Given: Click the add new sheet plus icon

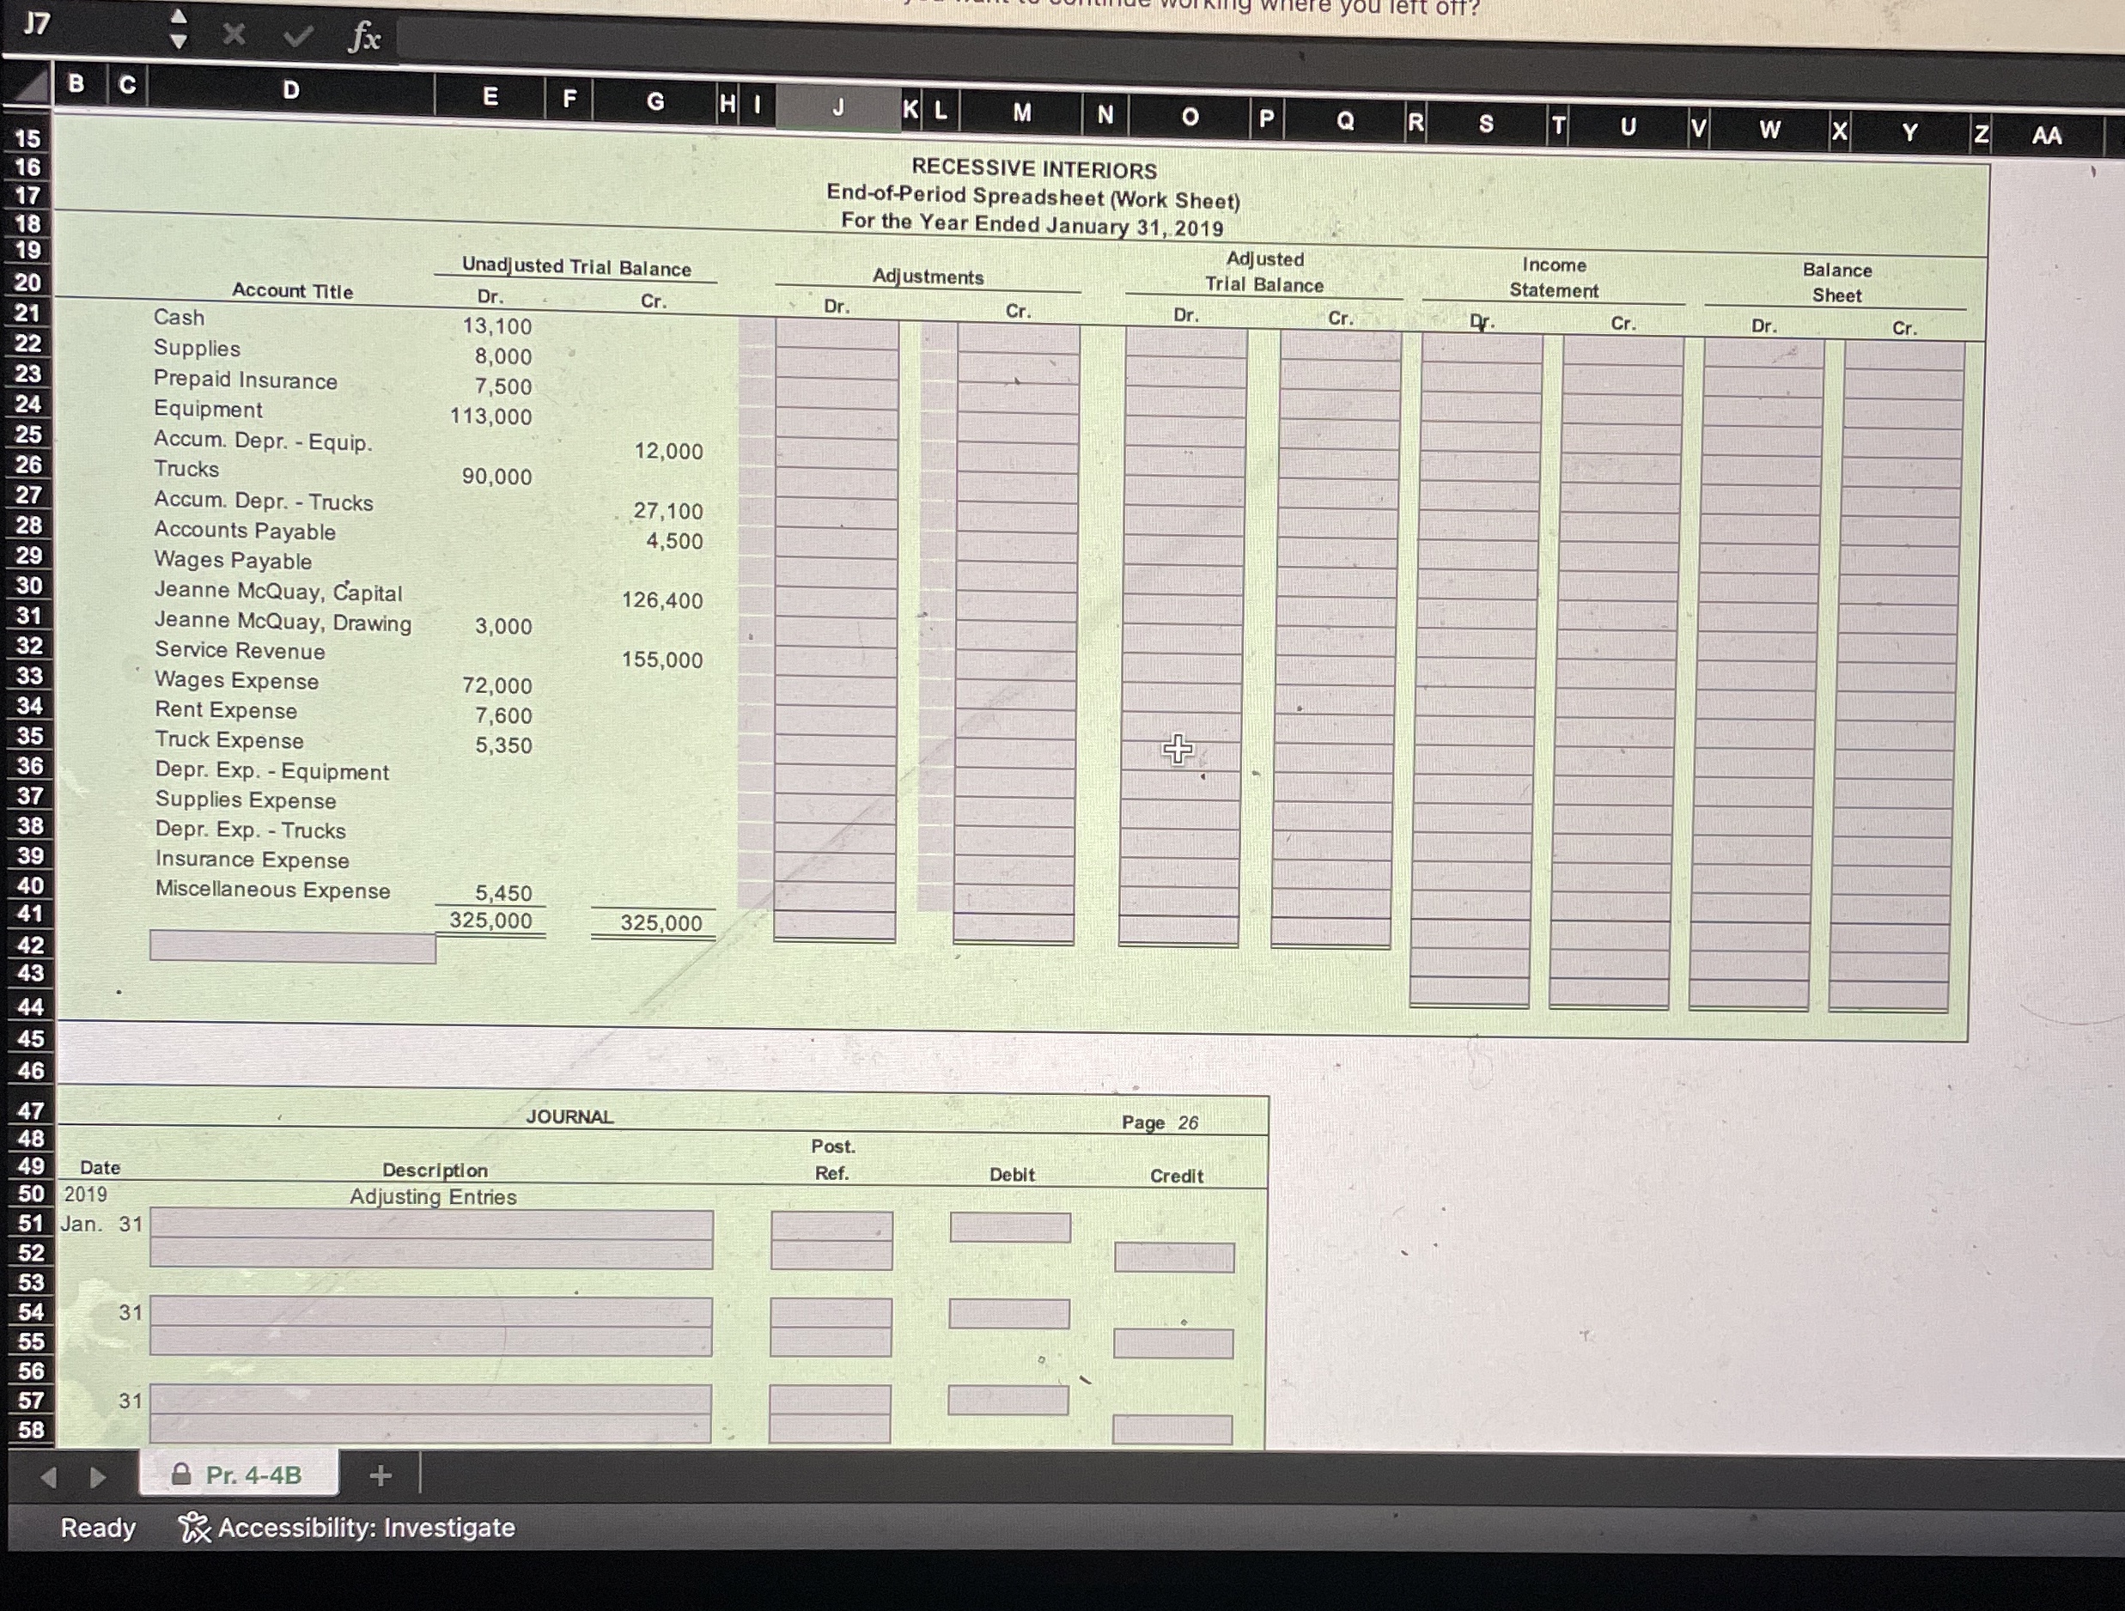Looking at the screenshot, I should coord(381,1474).
